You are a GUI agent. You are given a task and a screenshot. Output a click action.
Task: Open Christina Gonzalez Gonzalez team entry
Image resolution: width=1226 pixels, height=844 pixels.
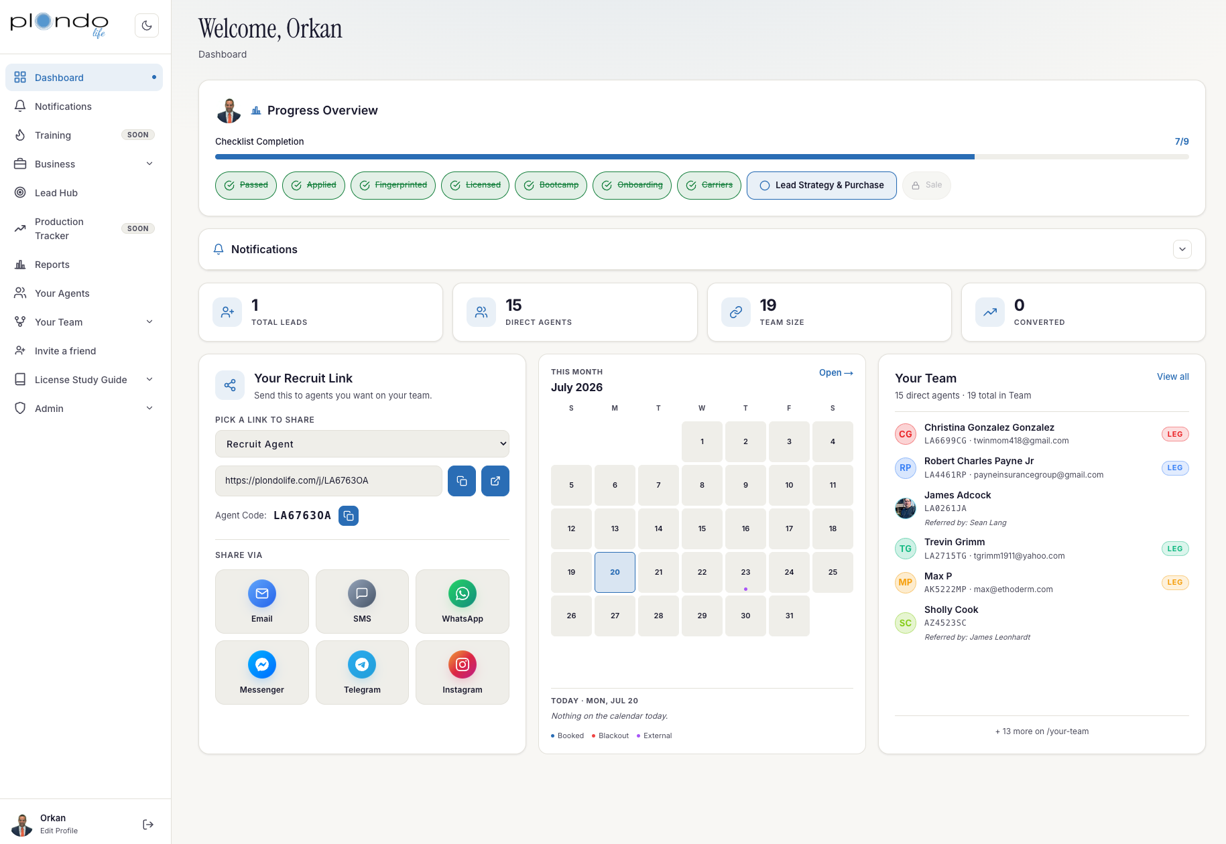(x=1042, y=434)
